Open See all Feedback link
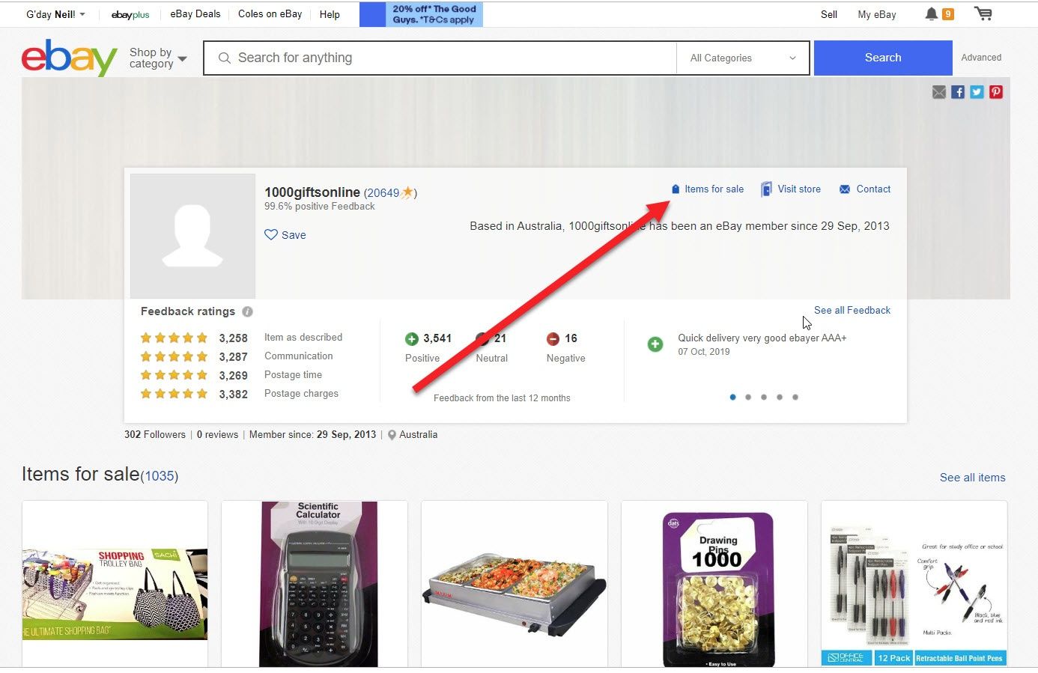The image size is (1038, 673). point(852,310)
